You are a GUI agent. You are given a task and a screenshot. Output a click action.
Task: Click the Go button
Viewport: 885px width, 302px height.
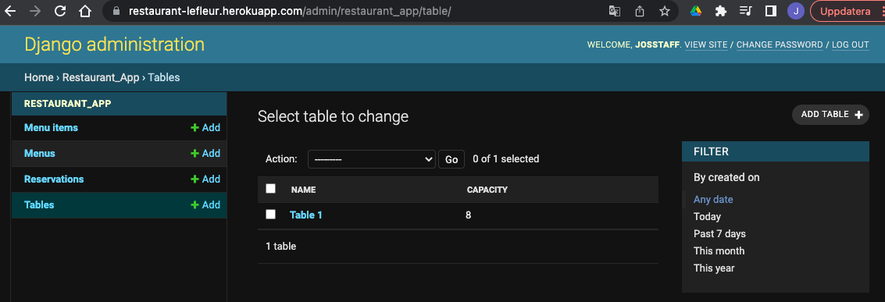tap(451, 159)
